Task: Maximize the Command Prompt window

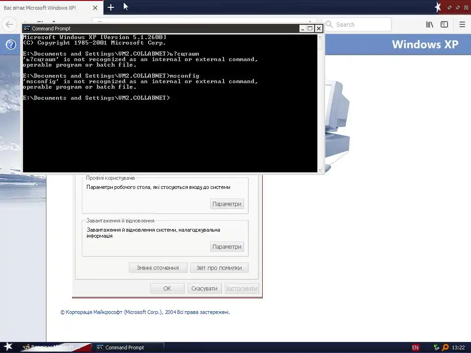Action: click(310, 28)
